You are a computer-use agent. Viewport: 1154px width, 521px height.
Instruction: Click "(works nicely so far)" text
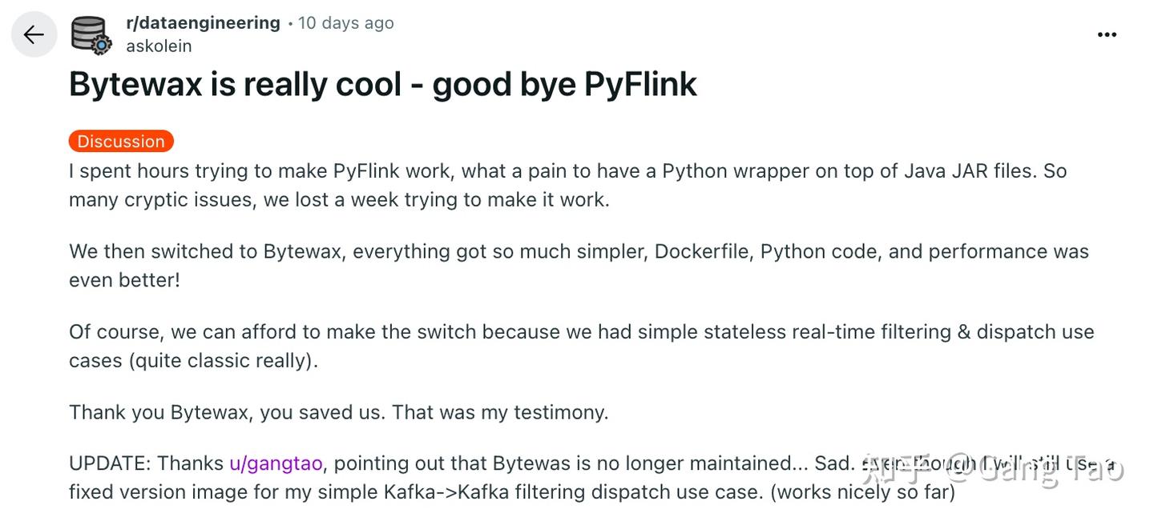(x=862, y=491)
